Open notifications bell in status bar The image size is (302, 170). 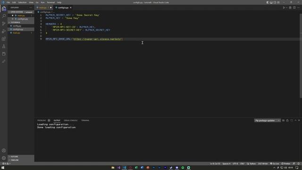pos(298,164)
